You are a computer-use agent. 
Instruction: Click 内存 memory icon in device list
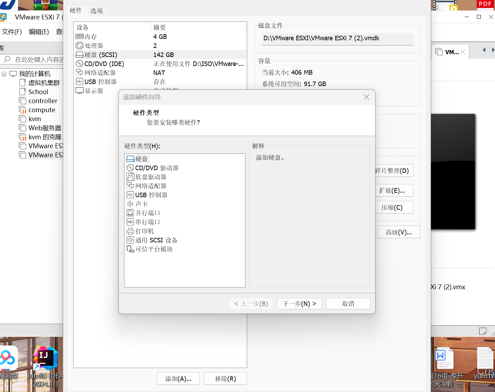(x=80, y=36)
